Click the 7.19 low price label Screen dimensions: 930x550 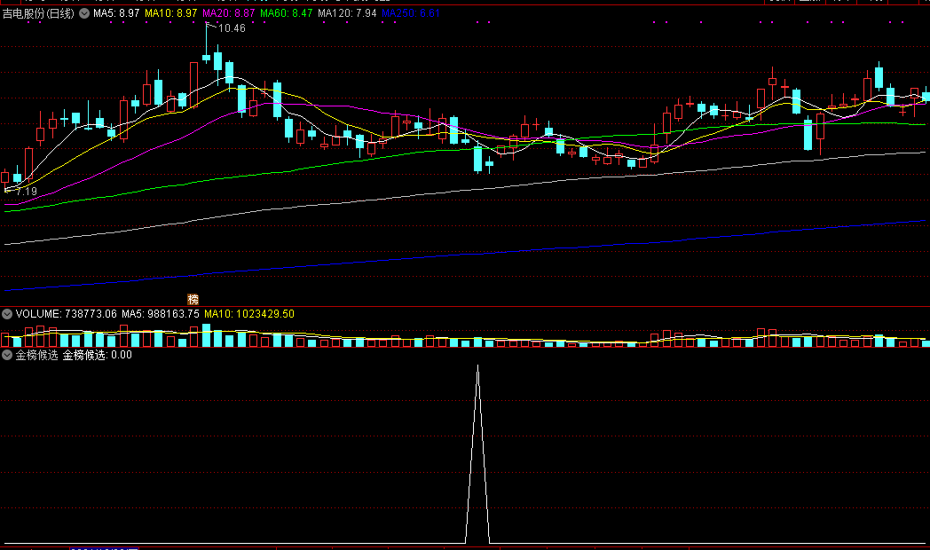tap(26, 192)
